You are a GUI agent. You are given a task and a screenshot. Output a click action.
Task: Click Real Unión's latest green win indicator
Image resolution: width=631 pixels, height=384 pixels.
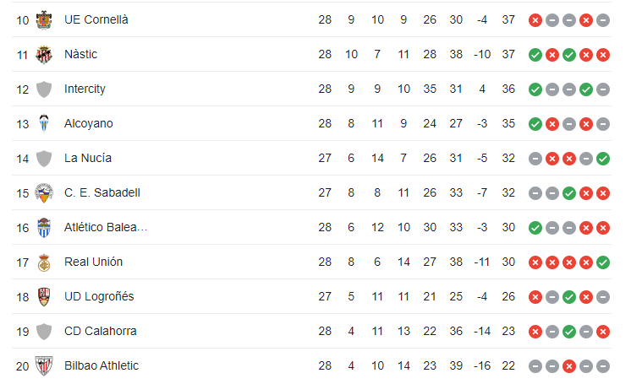pos(603,262)
